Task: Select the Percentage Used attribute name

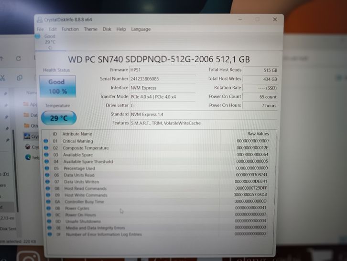Action: coord(79,168)
